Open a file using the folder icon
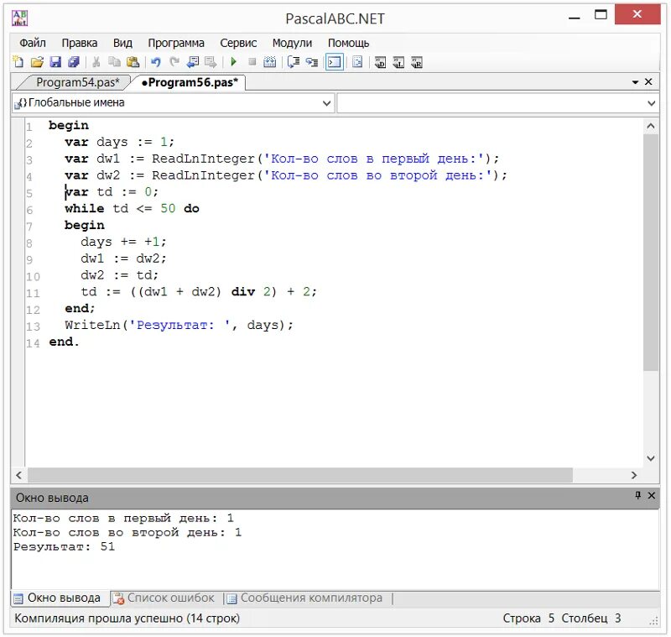Viewport: 671px width, 637px height. [37, 62]
